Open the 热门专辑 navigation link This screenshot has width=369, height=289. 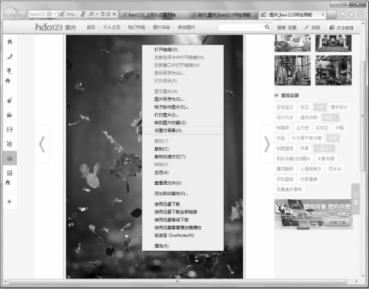point(137,27)
